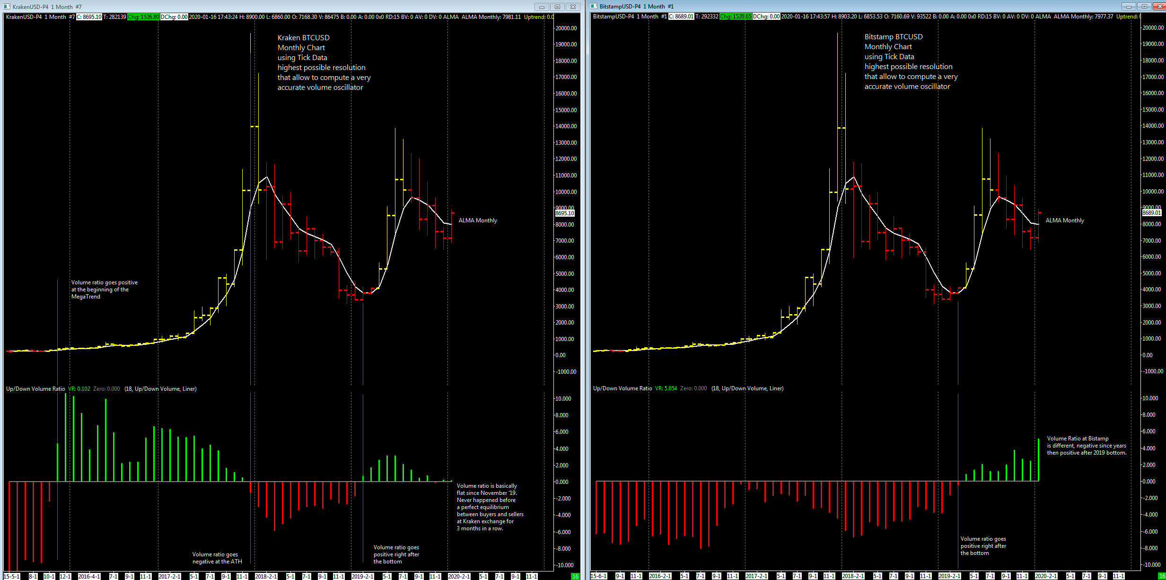Close the BitstampUSD-P4 chart window
1166x580 pixels.
(1159, 6)
